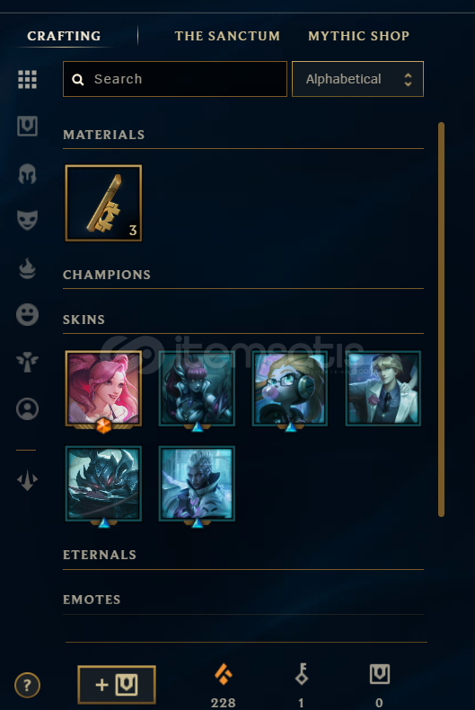Filter by Eternals flame icon
This screenshot has height=710, width=475.
27,267
